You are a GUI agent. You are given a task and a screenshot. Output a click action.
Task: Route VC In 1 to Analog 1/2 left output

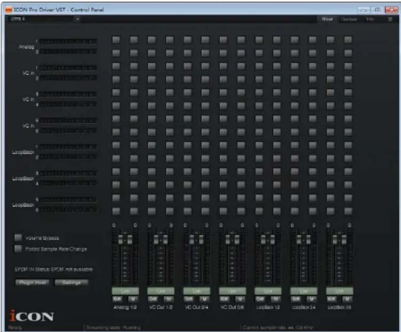(116, 66)
